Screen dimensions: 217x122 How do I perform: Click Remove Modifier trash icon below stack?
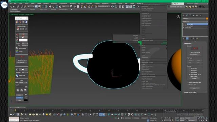[x=194, y=38]
